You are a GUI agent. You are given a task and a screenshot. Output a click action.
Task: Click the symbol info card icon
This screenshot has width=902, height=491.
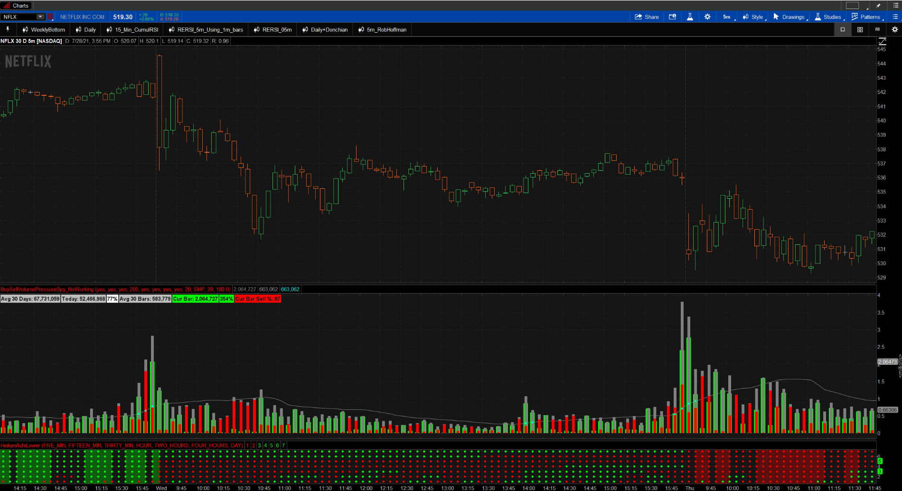[673, 17]
